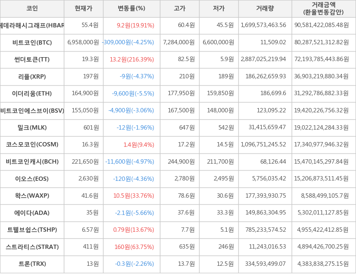The image size is (356, 274).
Task: Select the 리플(XRP) coin name
Action: tap(32, 76)
